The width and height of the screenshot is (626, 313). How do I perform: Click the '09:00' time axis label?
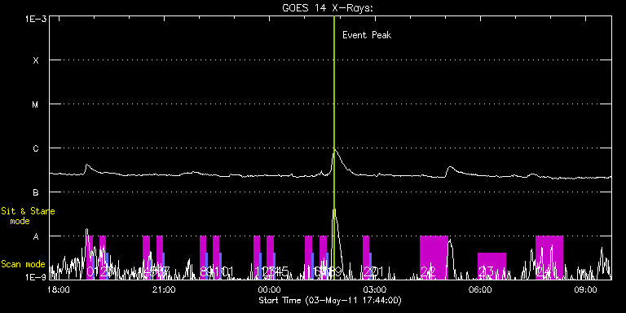[587, 289]
